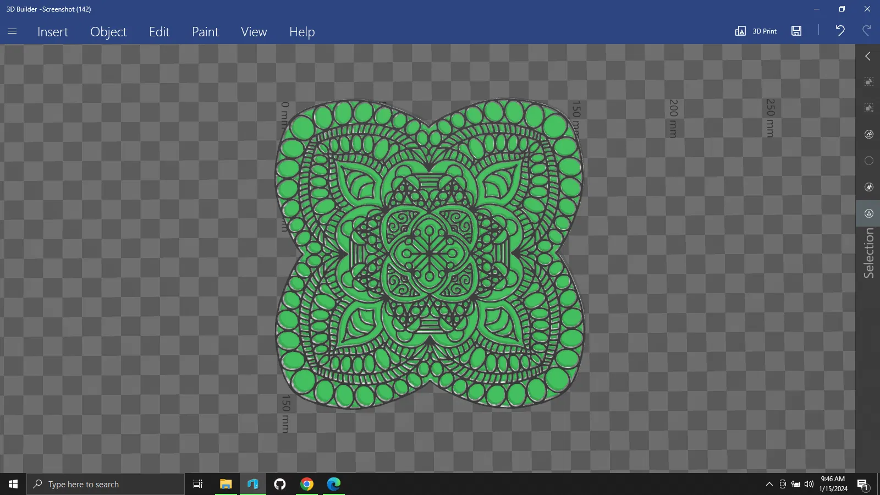Viewport: 880px width, 495px height.
Task: Click the filled shapes circle icon above highlighted one
Action: pos(869,187)
